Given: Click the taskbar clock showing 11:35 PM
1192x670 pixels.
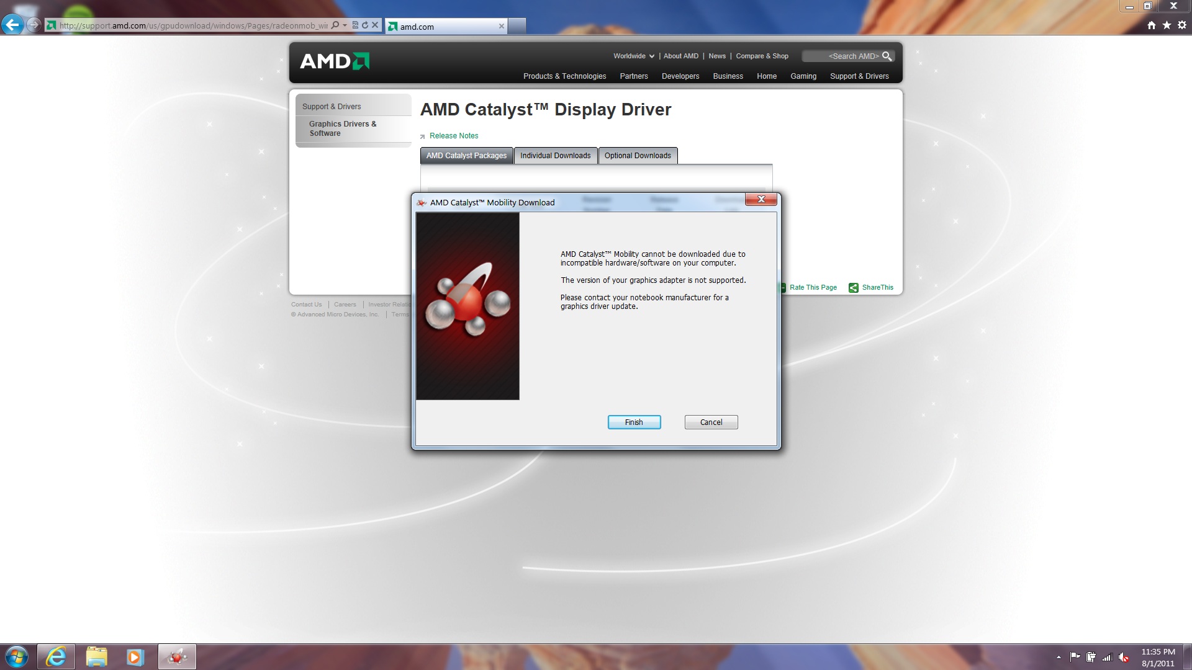Looking at the screenshot, I should pyautogui.click(x=1158, y=657).
